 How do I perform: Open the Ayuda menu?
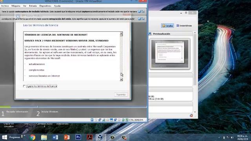tap(57, 6)
